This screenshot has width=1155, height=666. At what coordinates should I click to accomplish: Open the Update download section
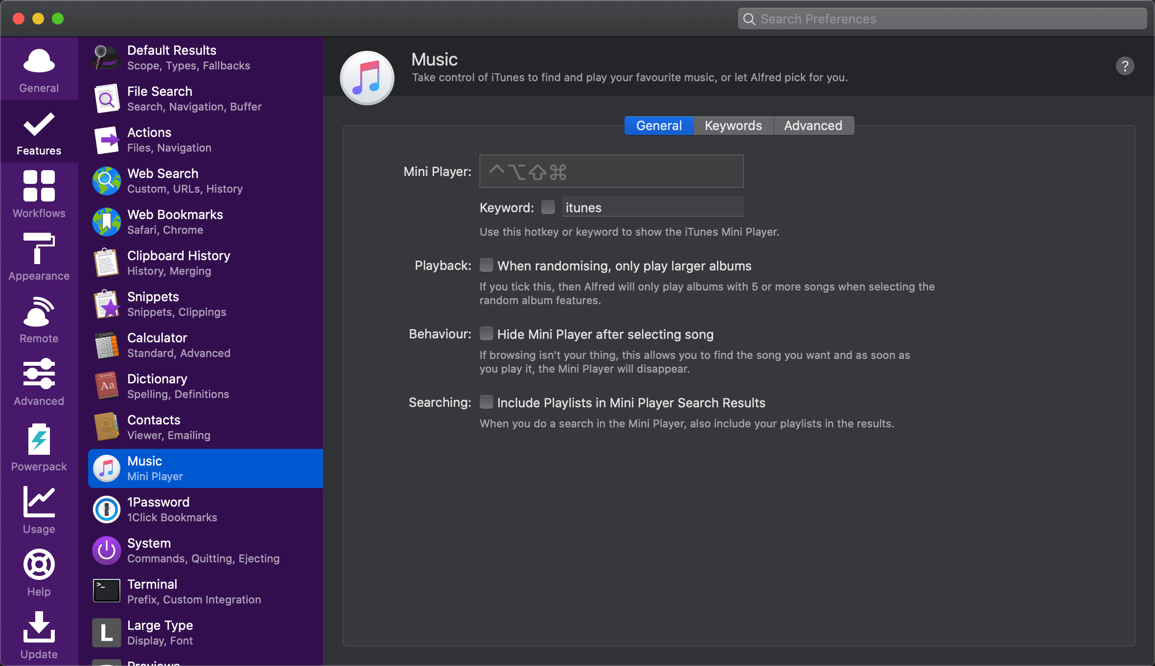point(39,635)
